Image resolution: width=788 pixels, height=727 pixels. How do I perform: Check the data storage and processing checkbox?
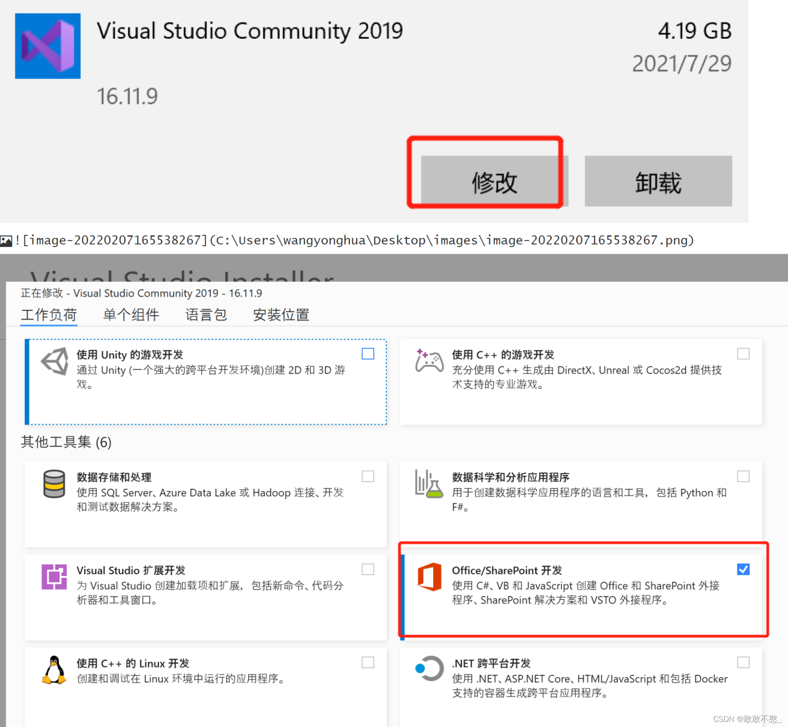[368, 476]
